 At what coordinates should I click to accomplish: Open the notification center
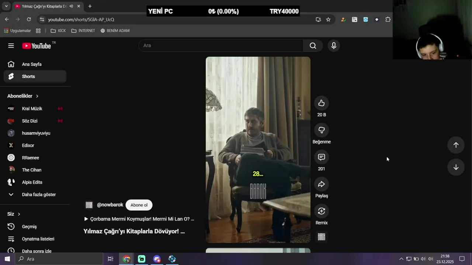click(462, 259)
